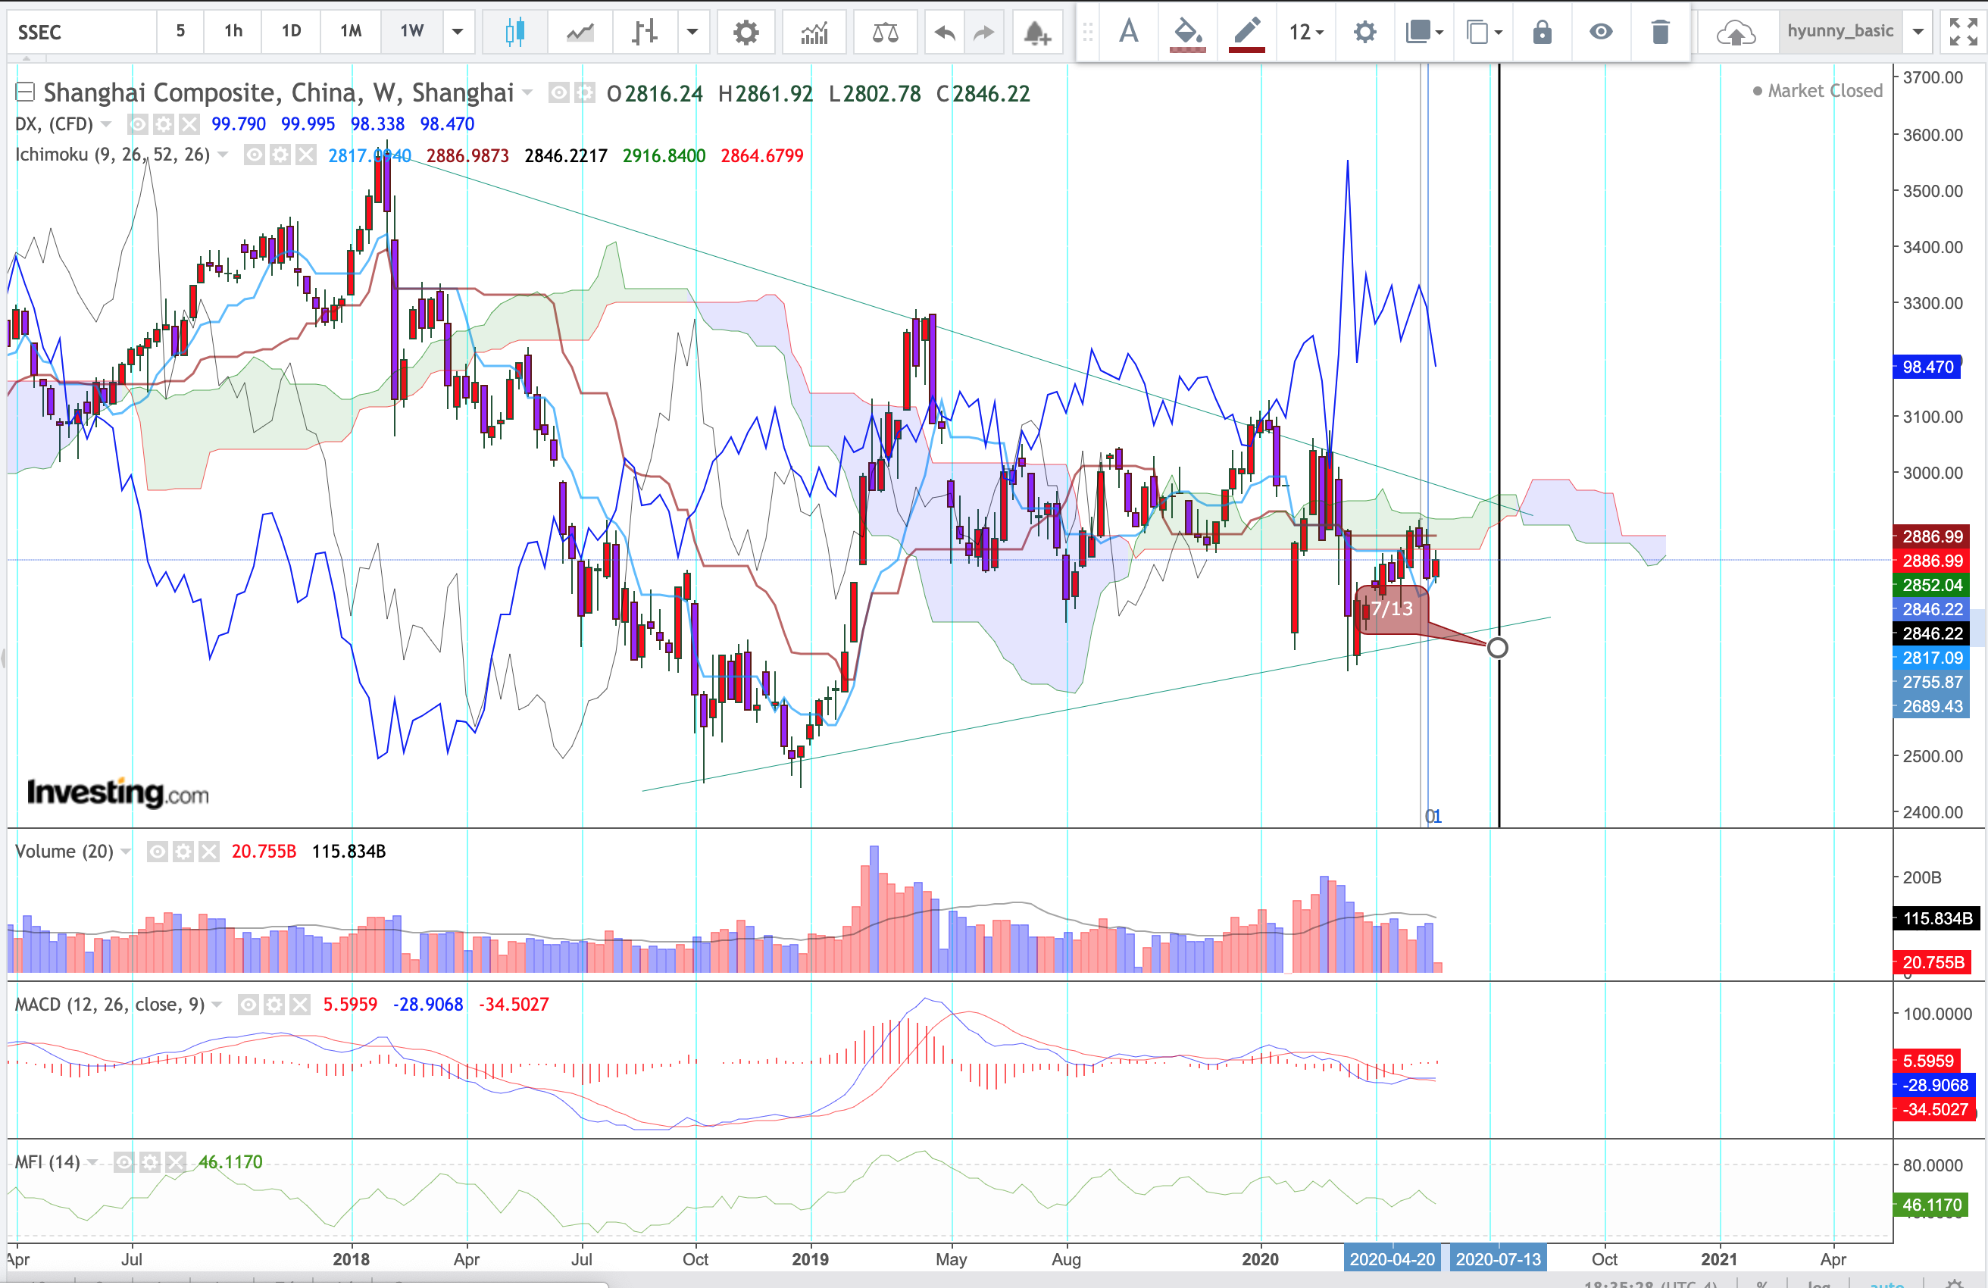Hide the Volume (20) indicator
Image resolution: width=1988 pixels, height=1288 pixels.
click(x=157, y=852)
